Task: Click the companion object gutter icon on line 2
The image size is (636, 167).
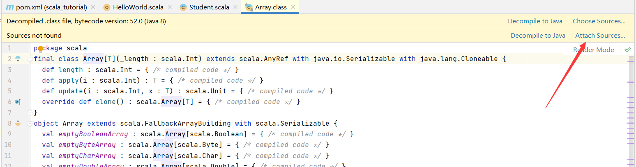Action: pos(18,59)
